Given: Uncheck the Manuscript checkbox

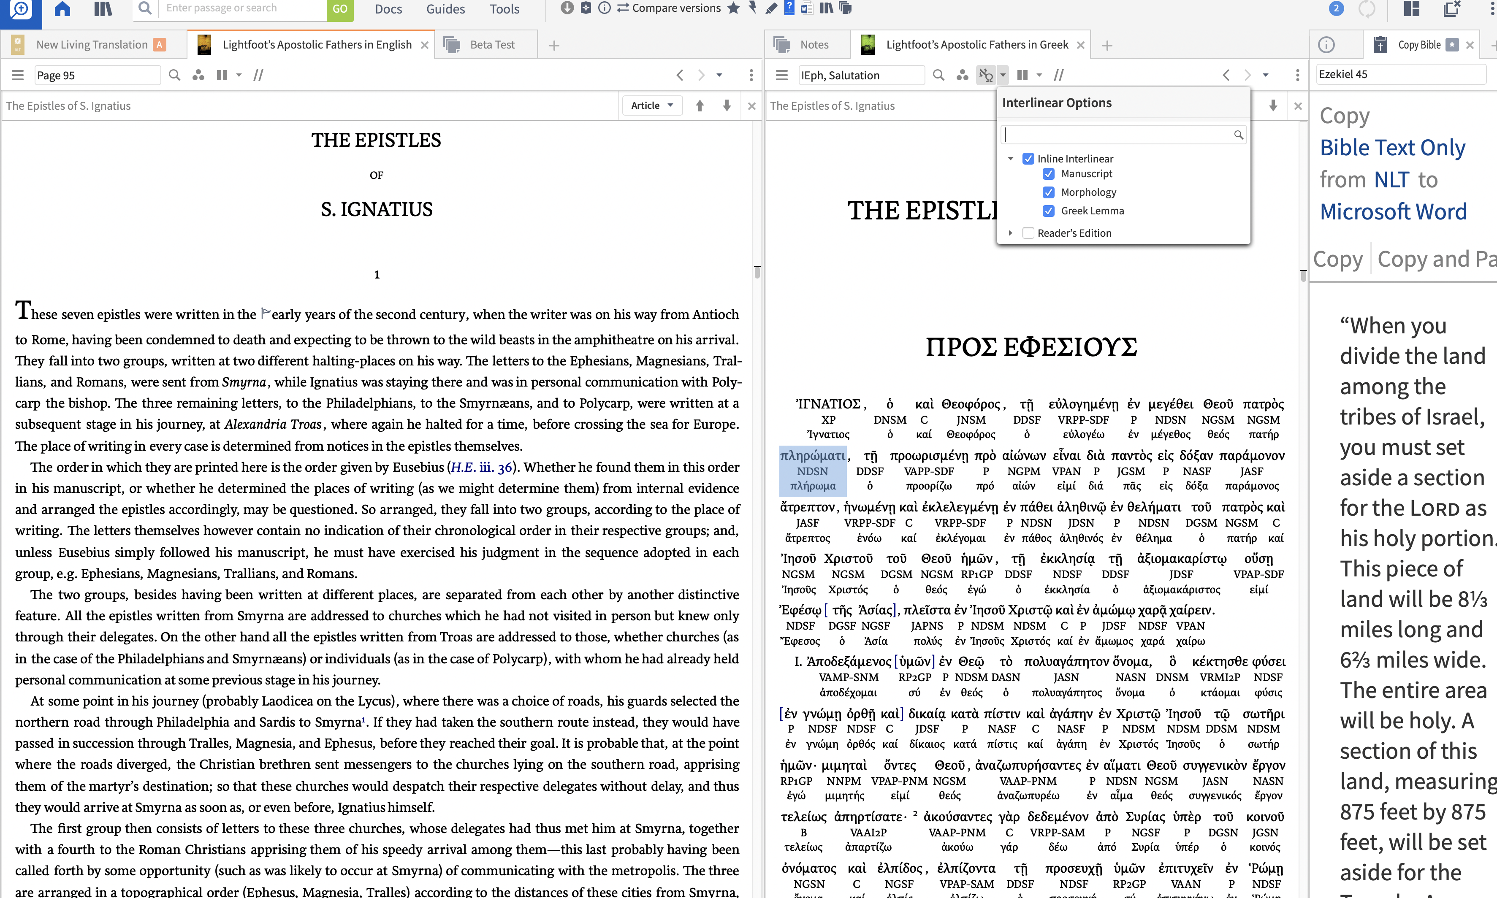Looking at the screenshot, I should (x=1049, y=174).
